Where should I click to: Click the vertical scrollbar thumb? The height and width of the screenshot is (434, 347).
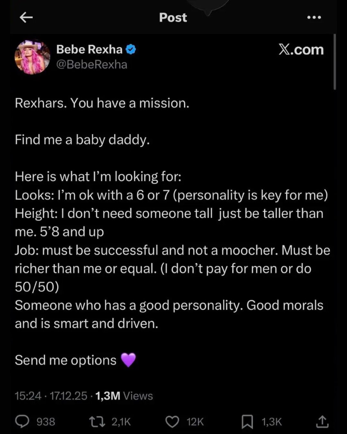coord(334,62)
